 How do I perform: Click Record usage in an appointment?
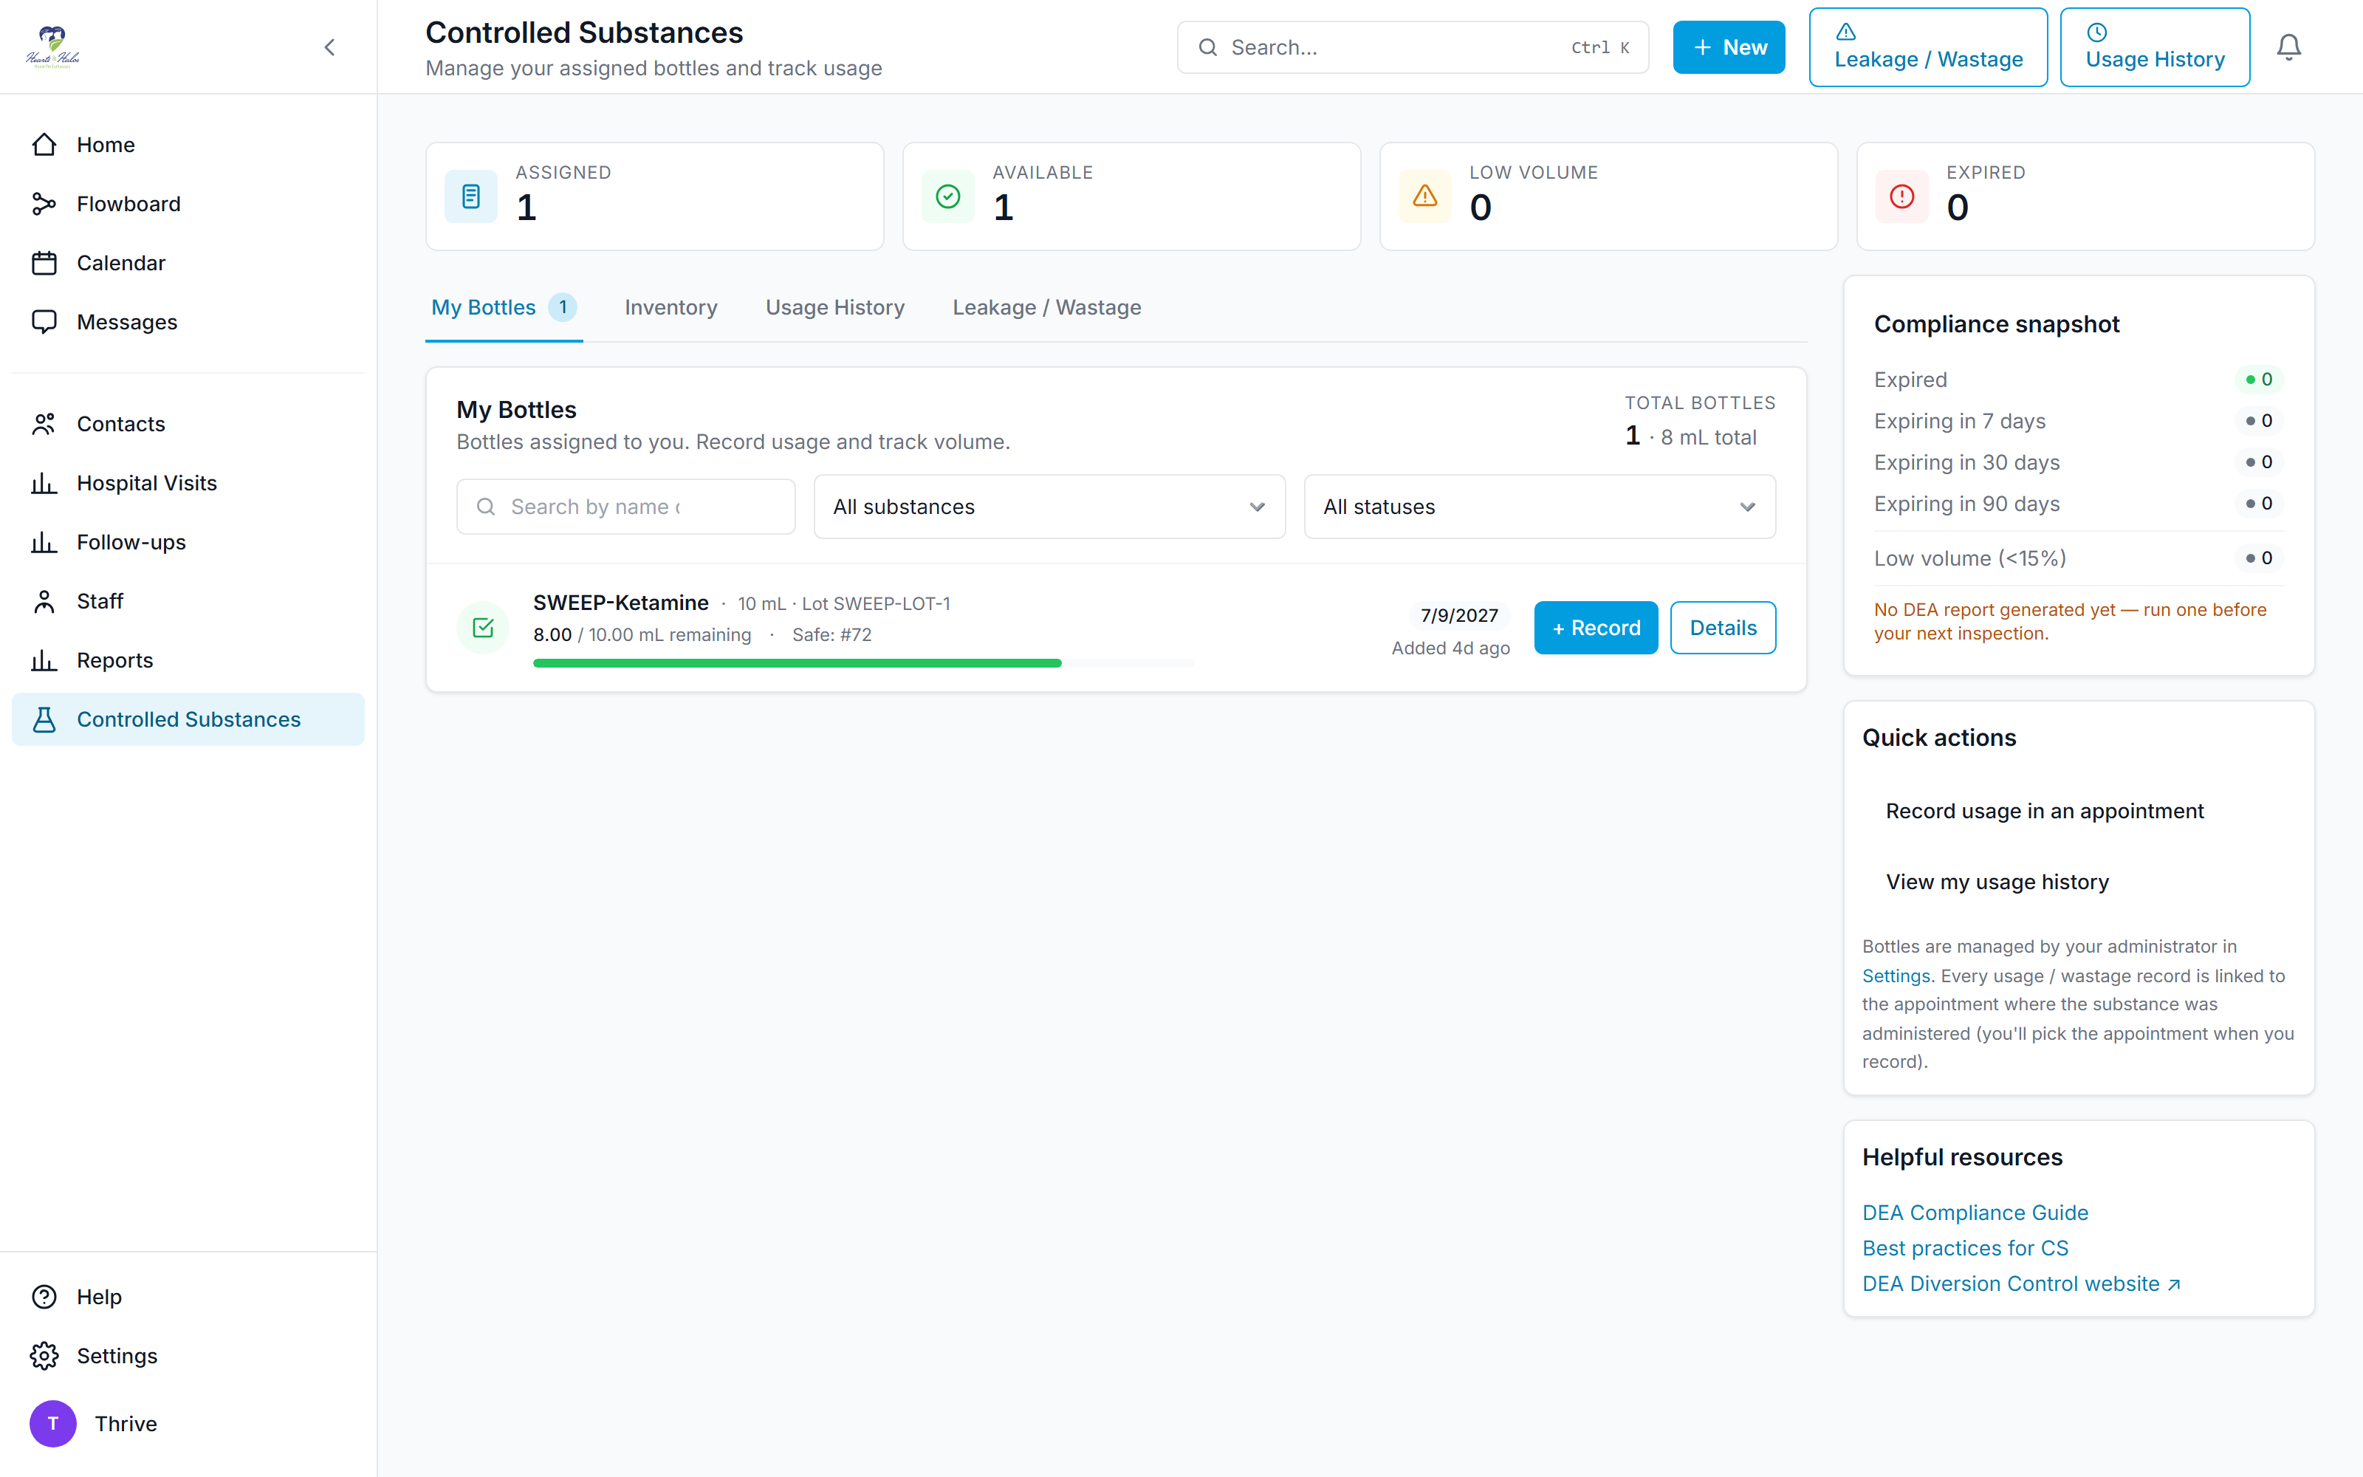pos(2045,811)
